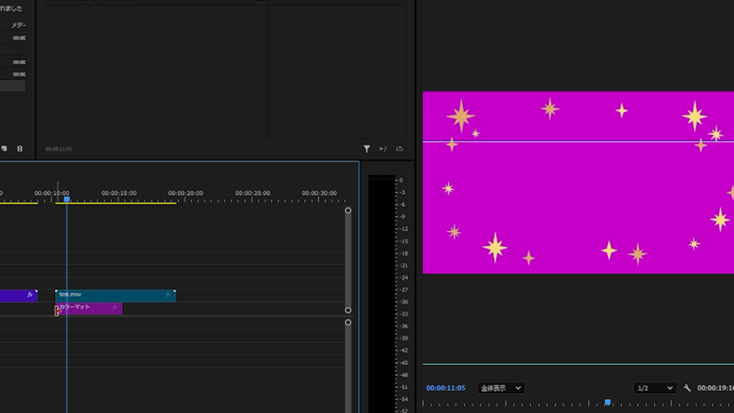Click the 00:00:20:00 mark on the ruler
This screenshot has height=413, width=734.
[186, 193]
